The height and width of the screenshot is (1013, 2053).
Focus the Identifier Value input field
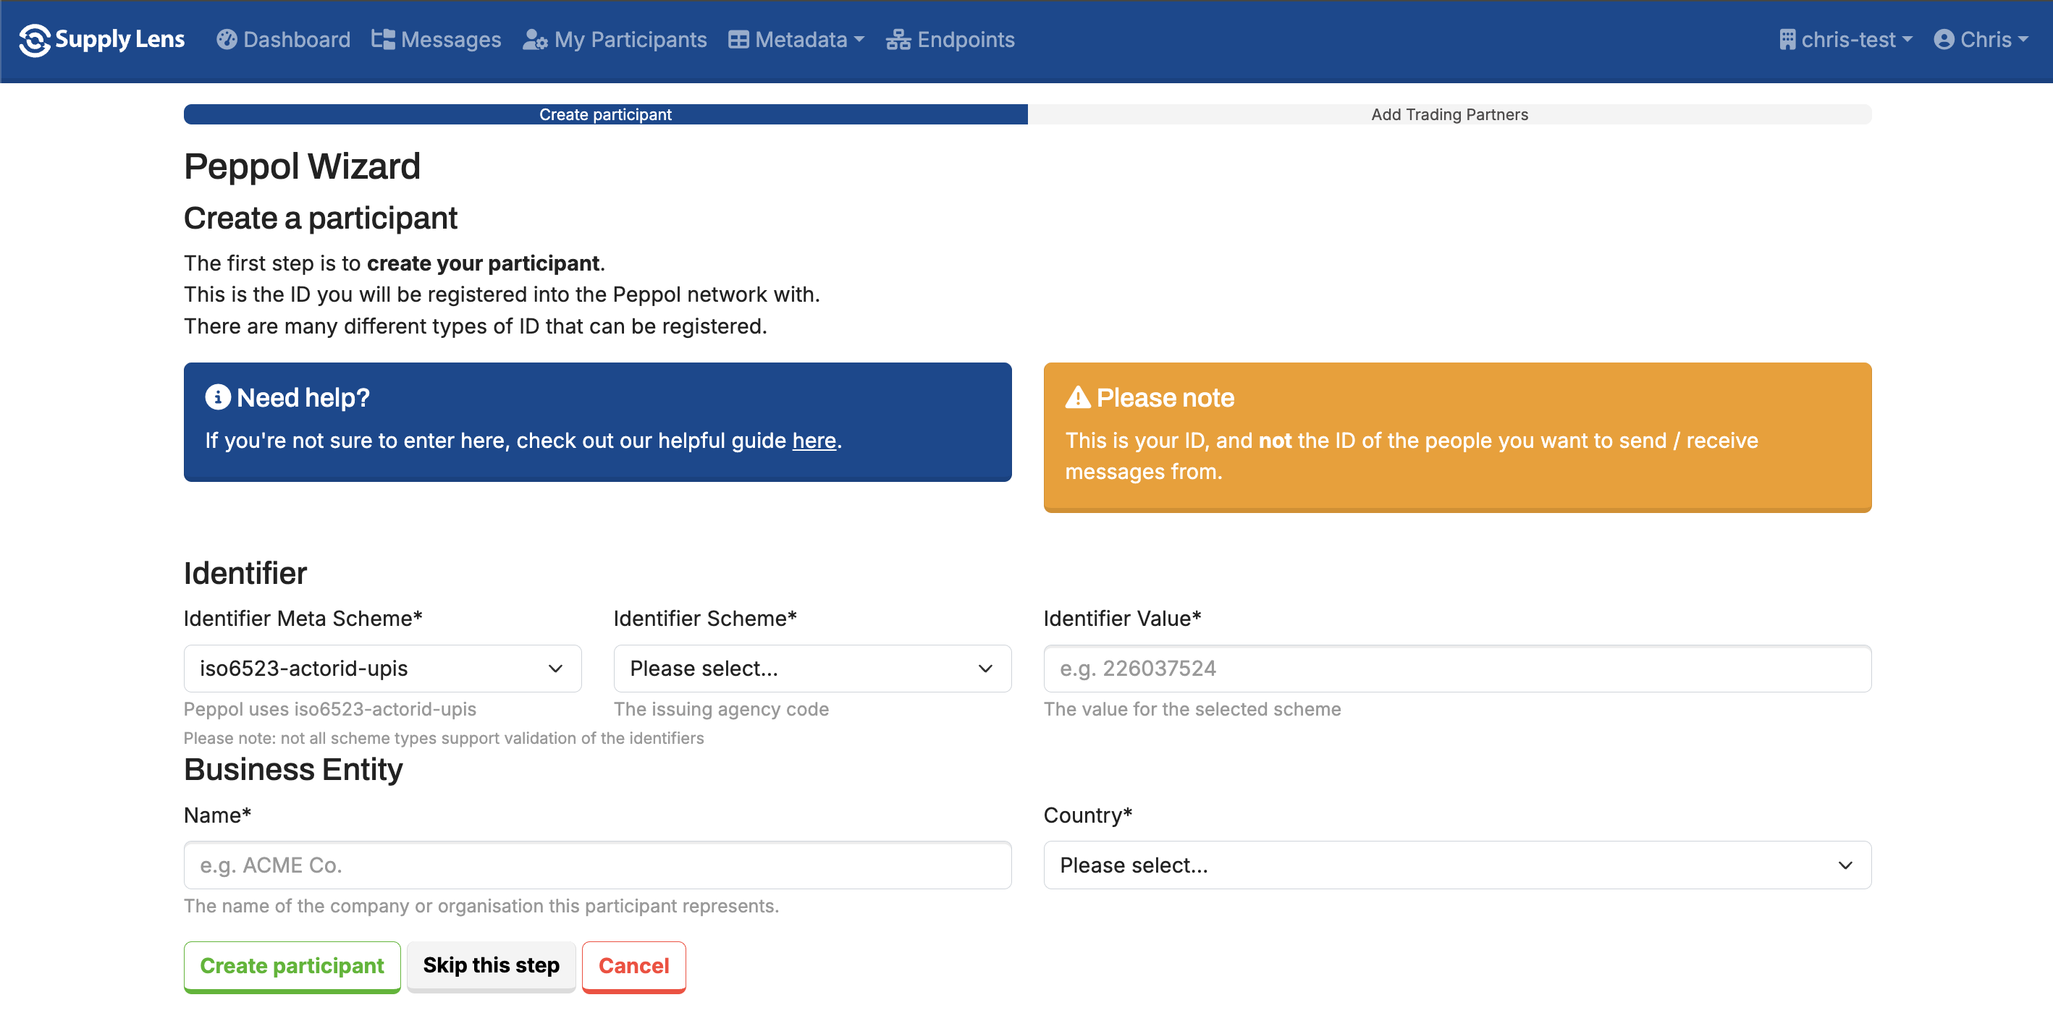coord(1457,668)
